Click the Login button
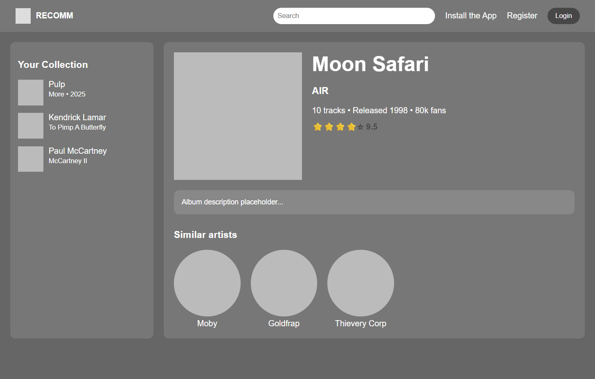This screenshot has width=595, height=379. pos(563,16)
